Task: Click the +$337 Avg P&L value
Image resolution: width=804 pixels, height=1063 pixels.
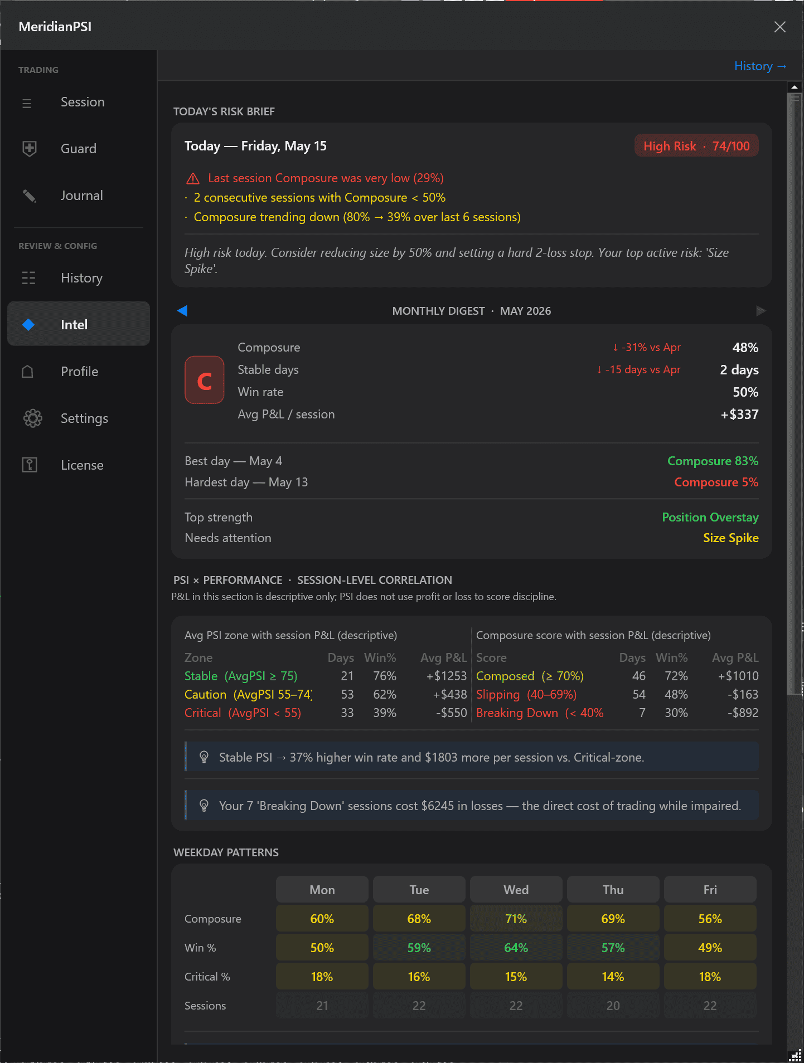Action: pos(739,414)
